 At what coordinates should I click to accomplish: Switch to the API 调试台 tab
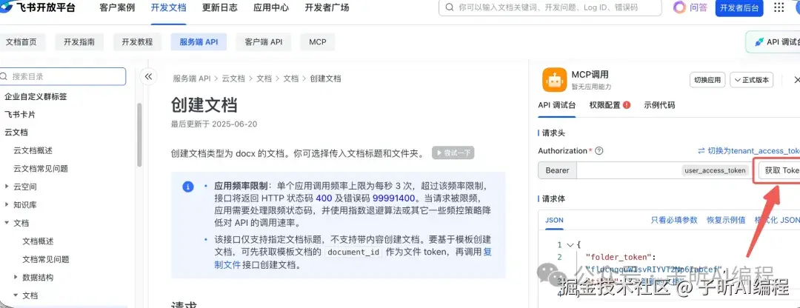click(556, 105)
